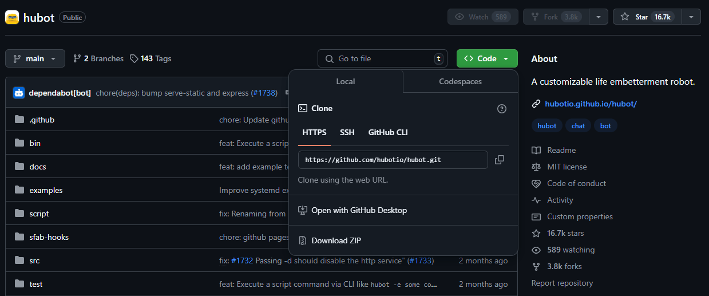Click the MIT license scale icon

coord(536,167)
